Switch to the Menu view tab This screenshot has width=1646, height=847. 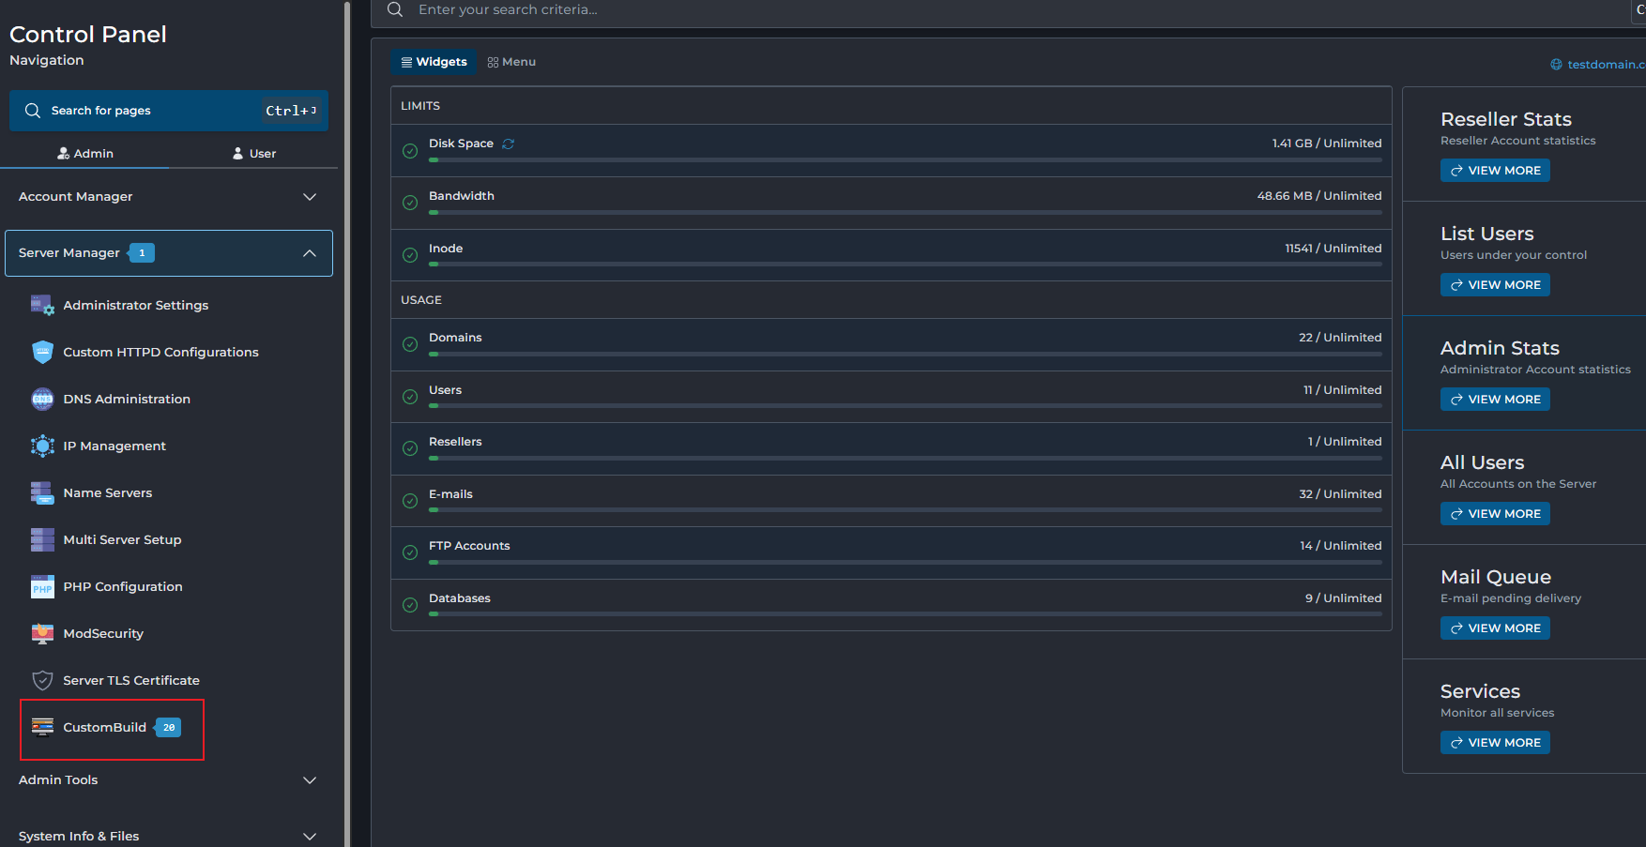pyautogui.click(x=511, y=62)
